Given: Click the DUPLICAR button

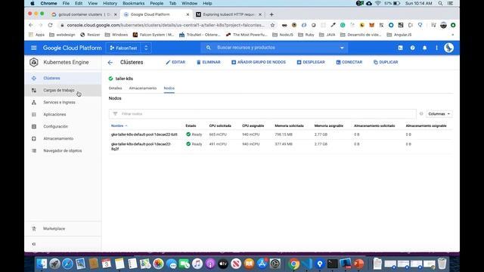Looking at the screenshot, I should pos(386,62).
